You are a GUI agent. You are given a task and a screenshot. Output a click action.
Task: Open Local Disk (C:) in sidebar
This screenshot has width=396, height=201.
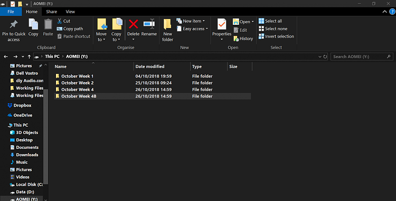coord(26,185)
